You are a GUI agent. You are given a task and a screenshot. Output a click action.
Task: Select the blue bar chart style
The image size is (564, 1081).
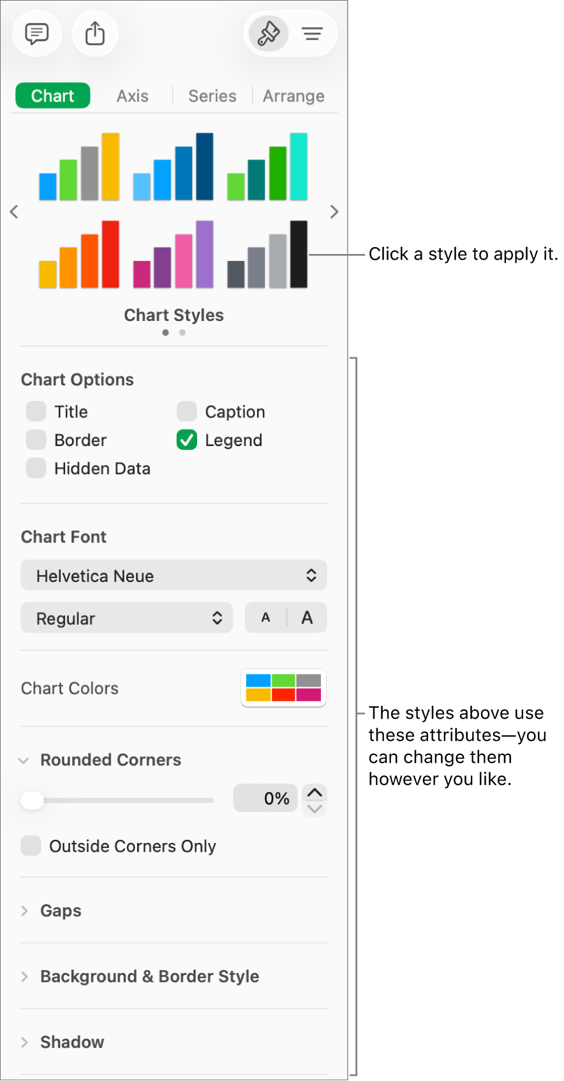(173, 166)
